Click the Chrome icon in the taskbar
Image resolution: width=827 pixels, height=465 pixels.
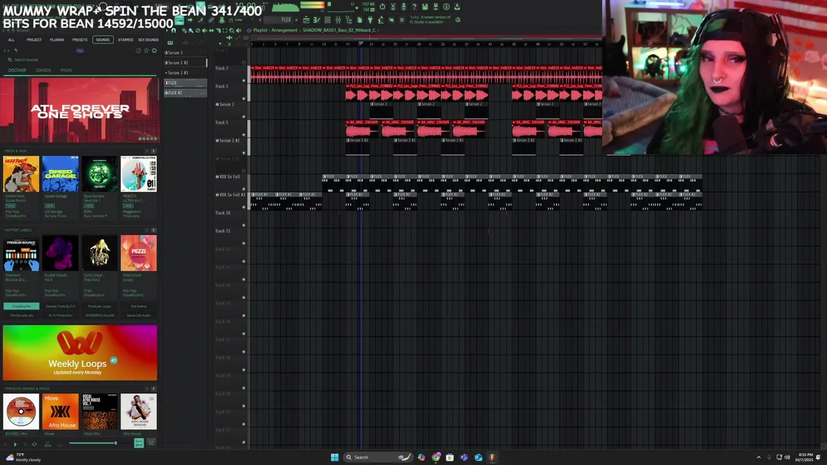click(x=436, y=457)
